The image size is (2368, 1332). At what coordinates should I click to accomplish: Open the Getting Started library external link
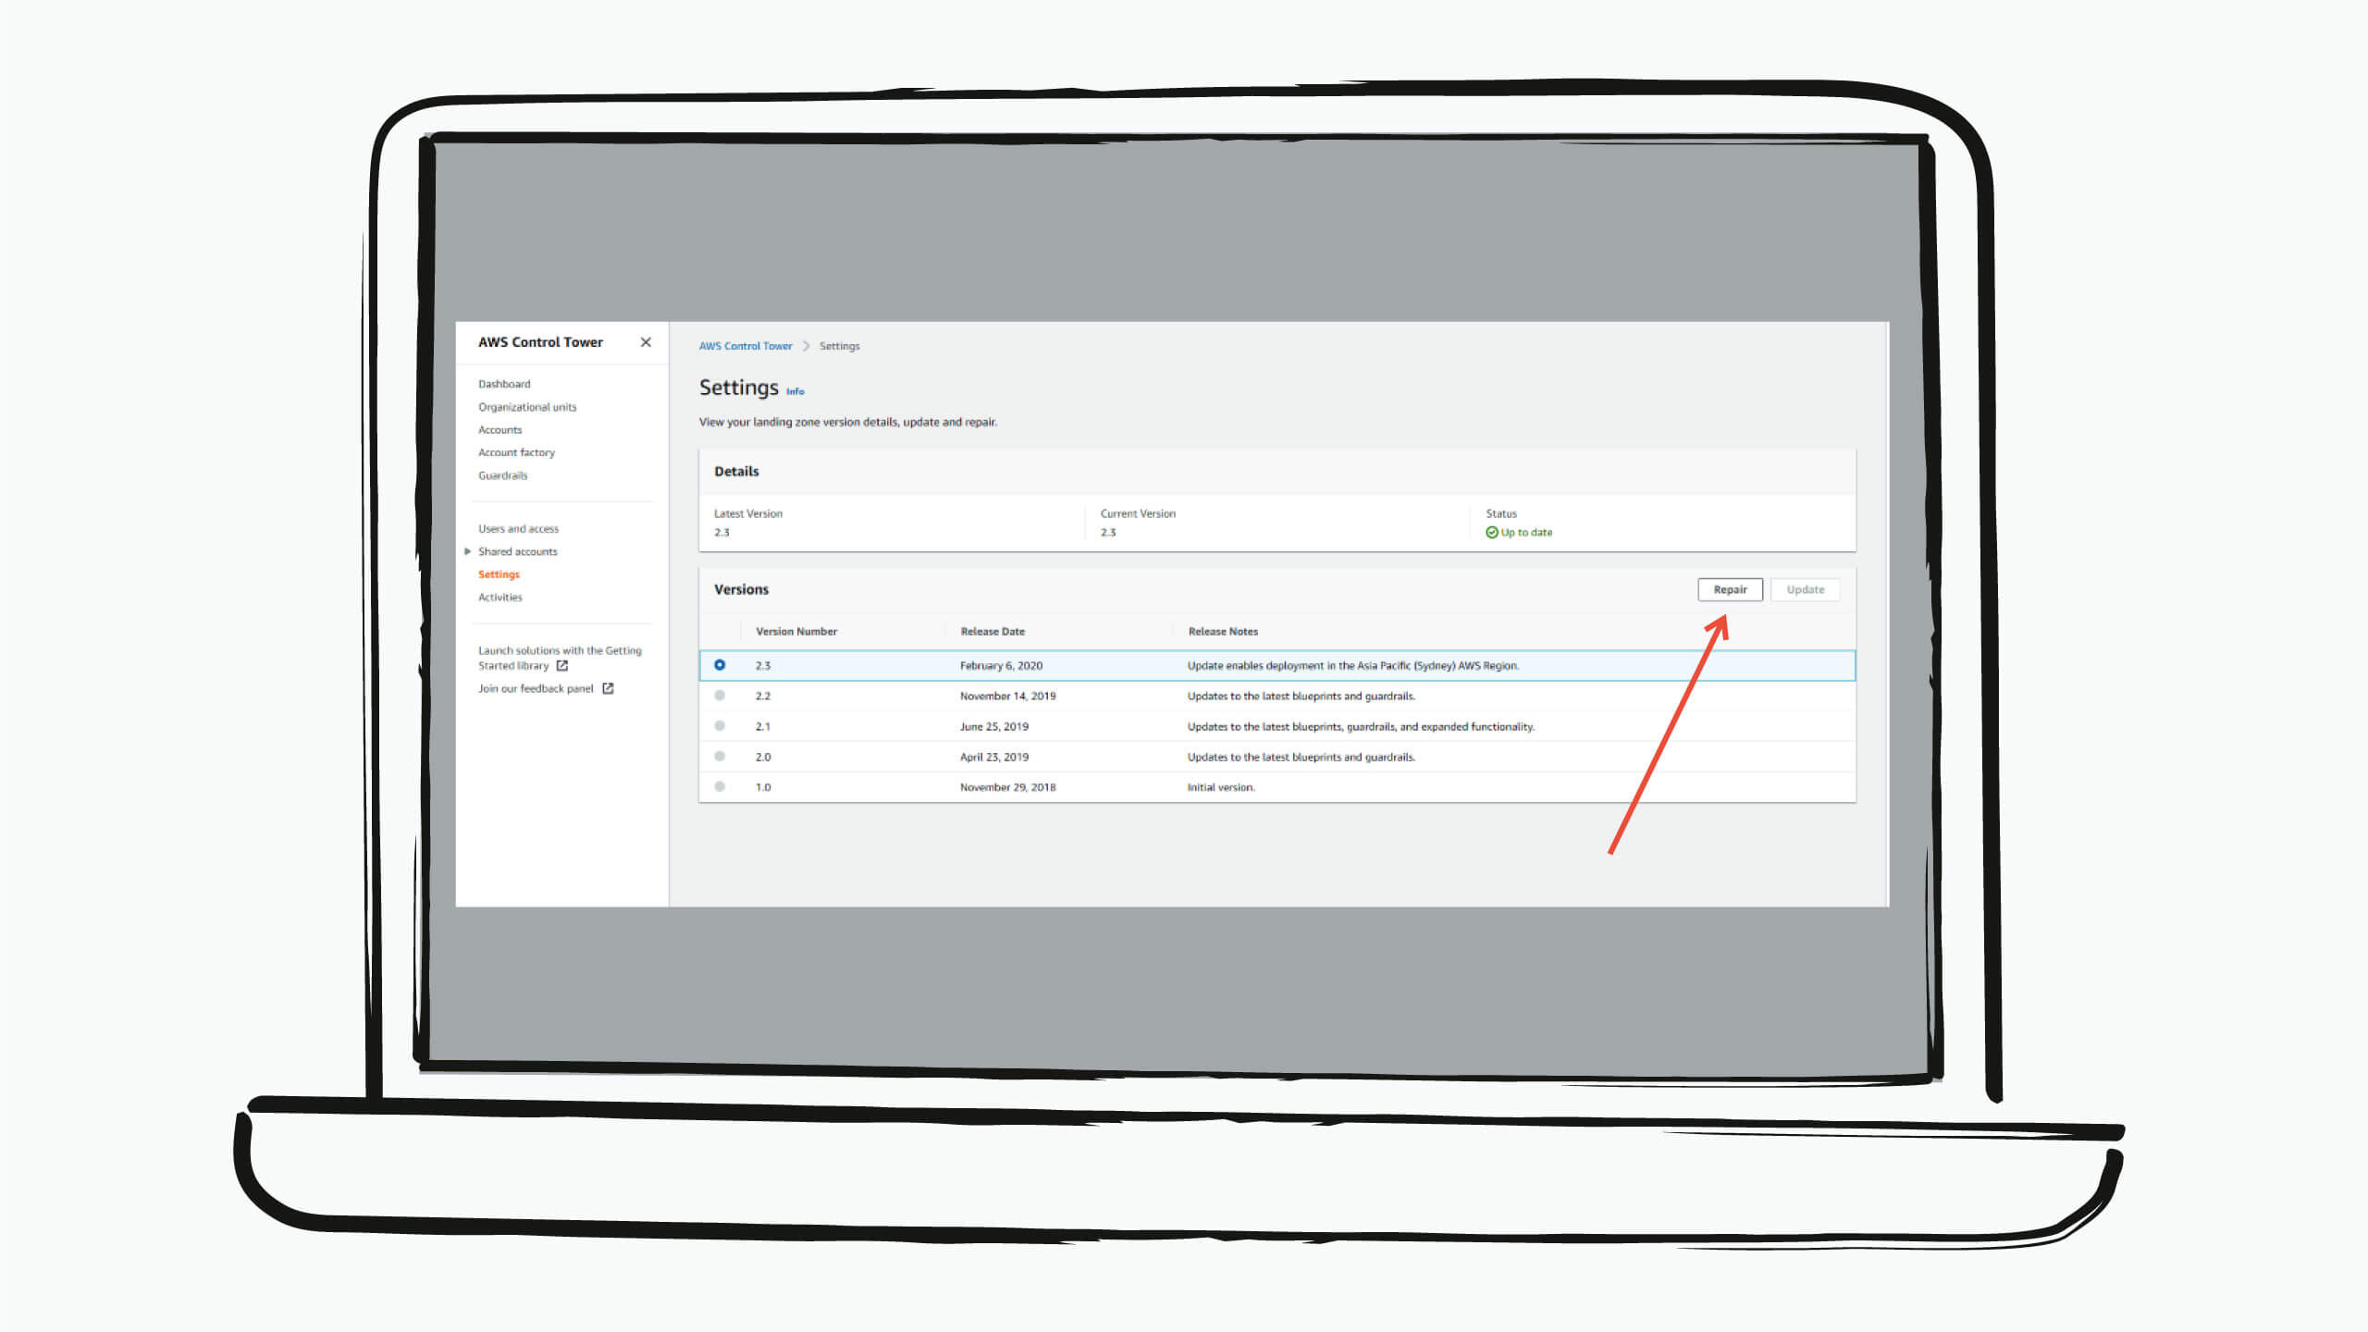click(562, 665)
